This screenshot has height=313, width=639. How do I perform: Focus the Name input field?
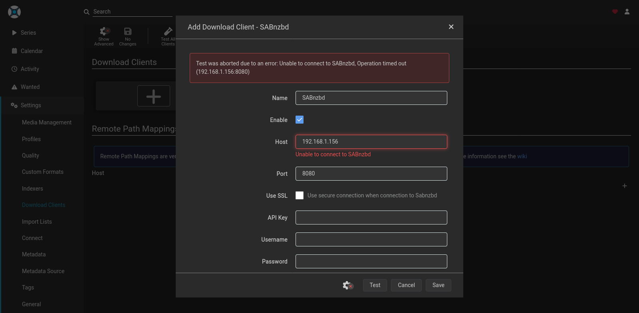tap(371, 98)
